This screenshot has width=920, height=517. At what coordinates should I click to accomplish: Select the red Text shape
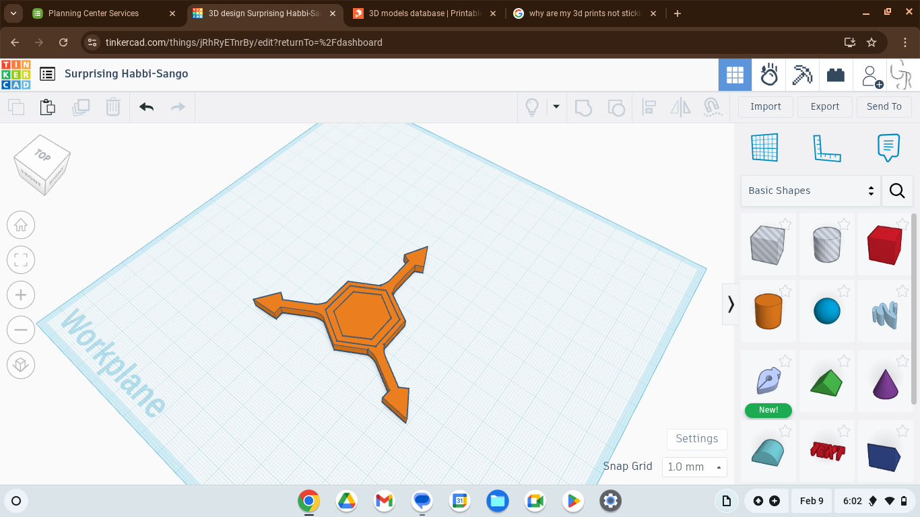pos(826,450)
